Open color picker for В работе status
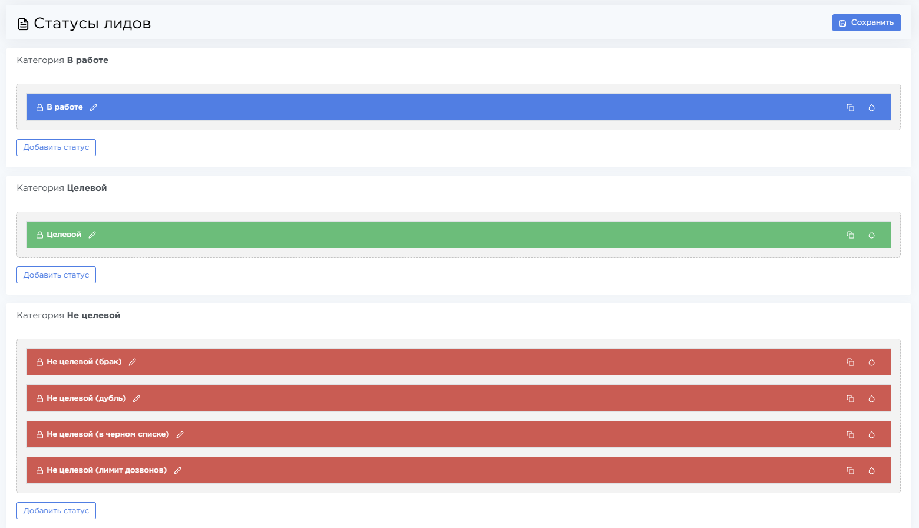The width and height of the screenshot is (919, 528). 871,107
